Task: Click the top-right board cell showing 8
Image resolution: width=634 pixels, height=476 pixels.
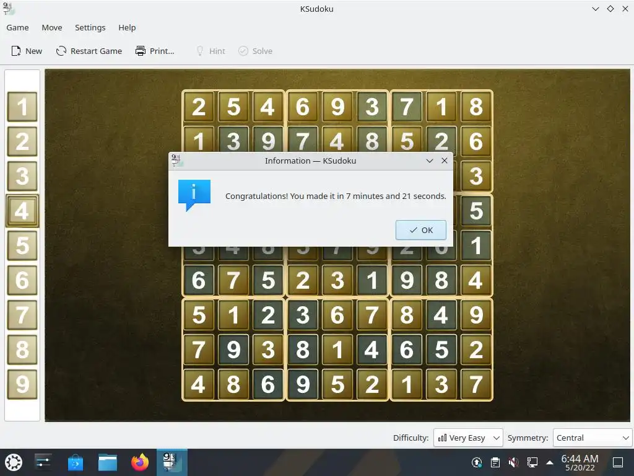Action: tap(476, 107)
